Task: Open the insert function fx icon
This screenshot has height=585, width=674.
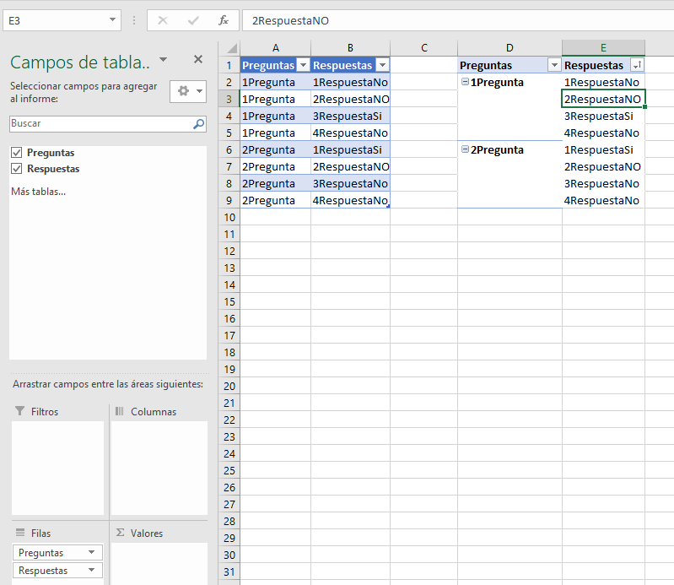Action: coord(223,20)
